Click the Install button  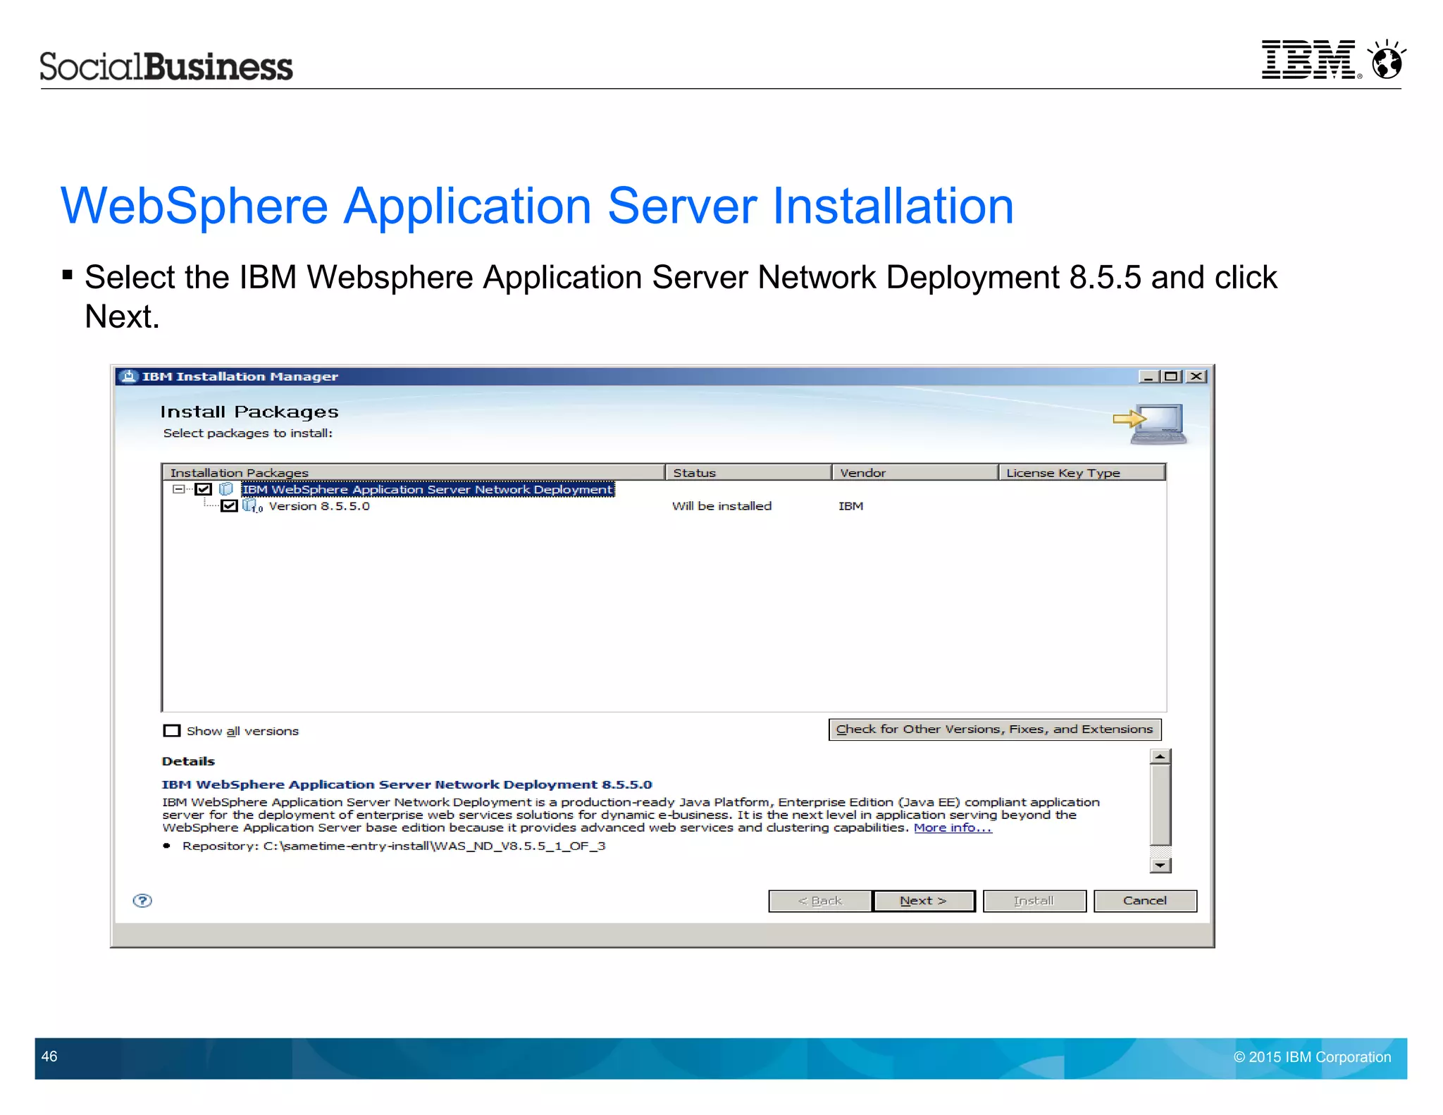[1034, 901]
